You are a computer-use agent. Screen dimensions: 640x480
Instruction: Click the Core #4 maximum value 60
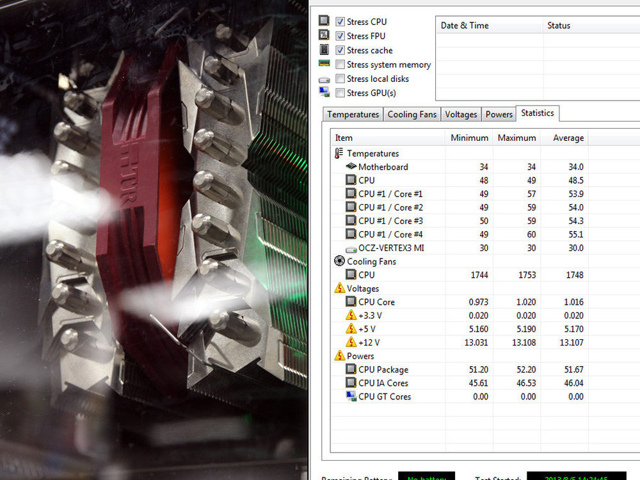point(531,234)
